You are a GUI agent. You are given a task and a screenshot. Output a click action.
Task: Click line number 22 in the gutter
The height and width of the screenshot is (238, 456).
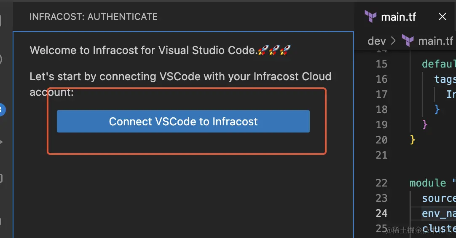[381, 183]
